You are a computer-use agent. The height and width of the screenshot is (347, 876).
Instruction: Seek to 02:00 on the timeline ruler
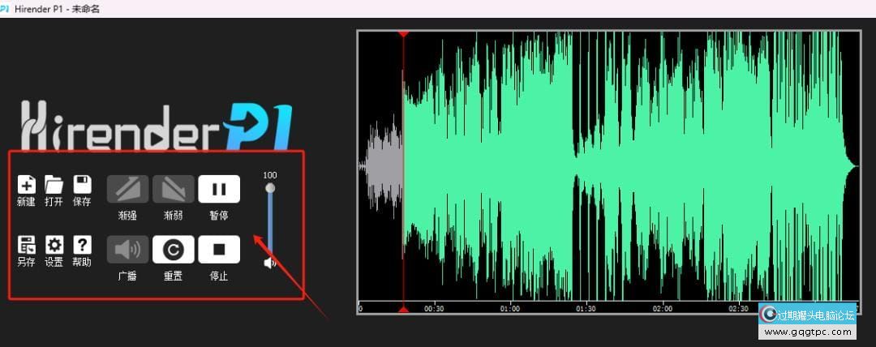click(663, 308)
